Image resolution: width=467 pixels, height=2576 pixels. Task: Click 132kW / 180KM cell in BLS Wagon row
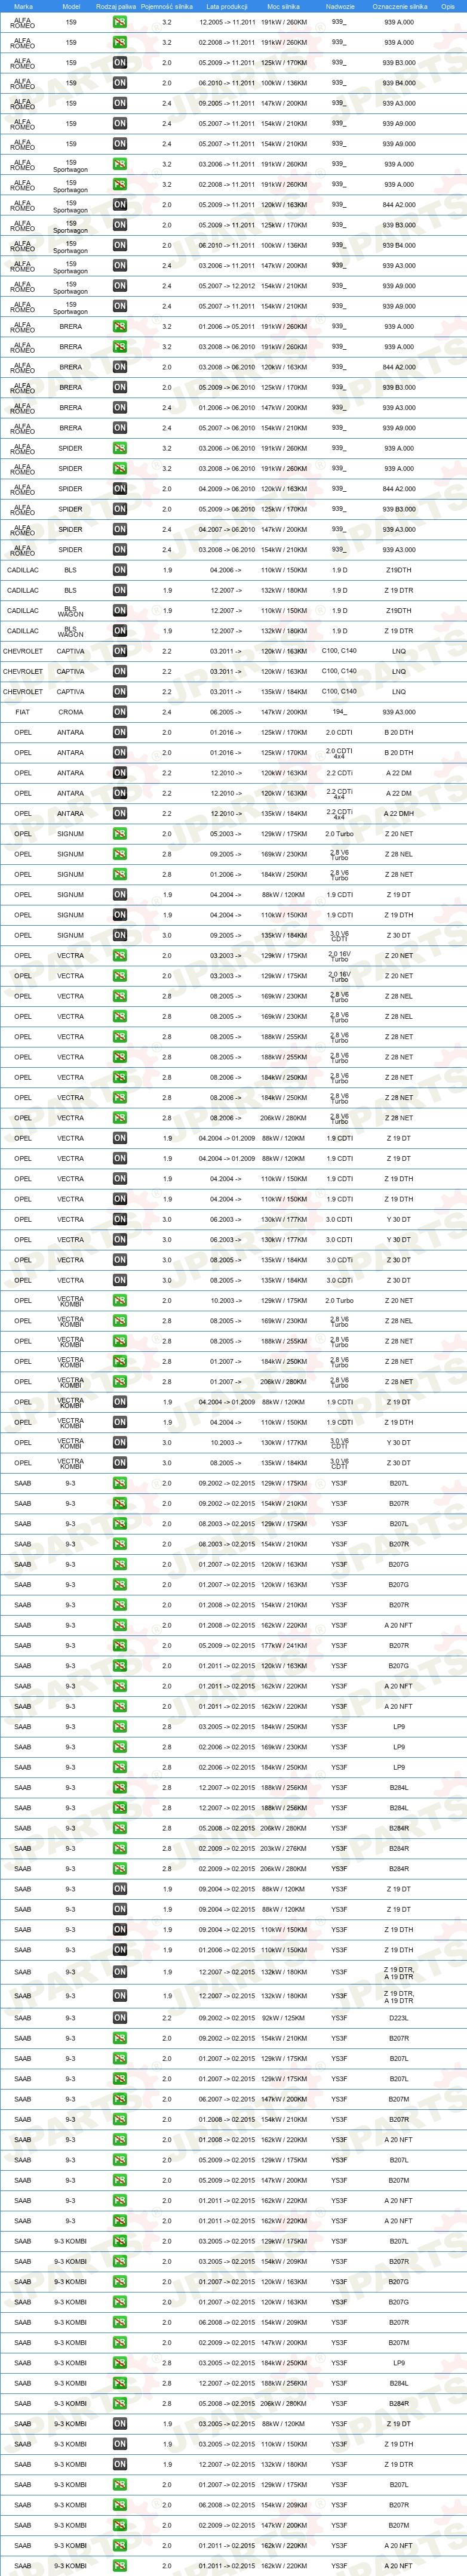pyautogui.click(x=284, y=631)
